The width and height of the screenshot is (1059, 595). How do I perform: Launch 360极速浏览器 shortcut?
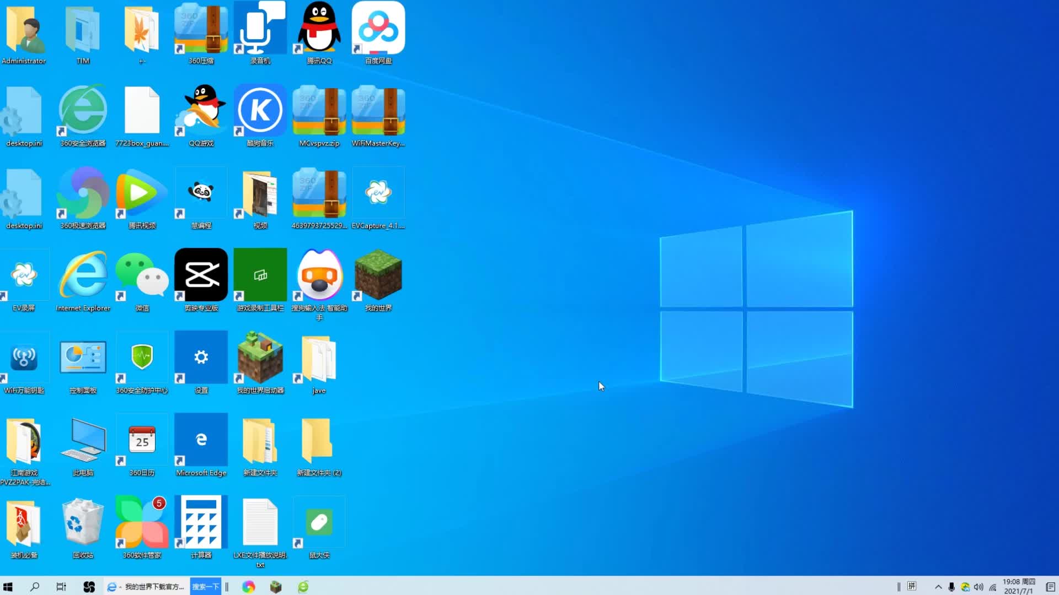[x=83, y=198]
